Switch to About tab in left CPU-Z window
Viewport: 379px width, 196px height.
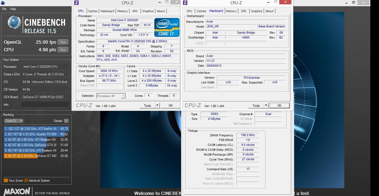161,11
